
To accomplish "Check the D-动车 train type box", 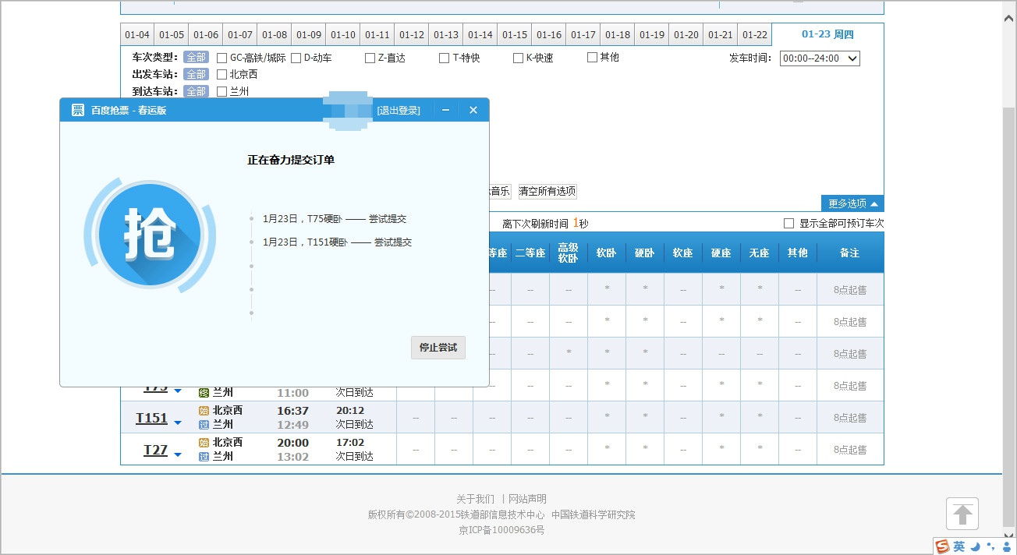I will (296, 58).
